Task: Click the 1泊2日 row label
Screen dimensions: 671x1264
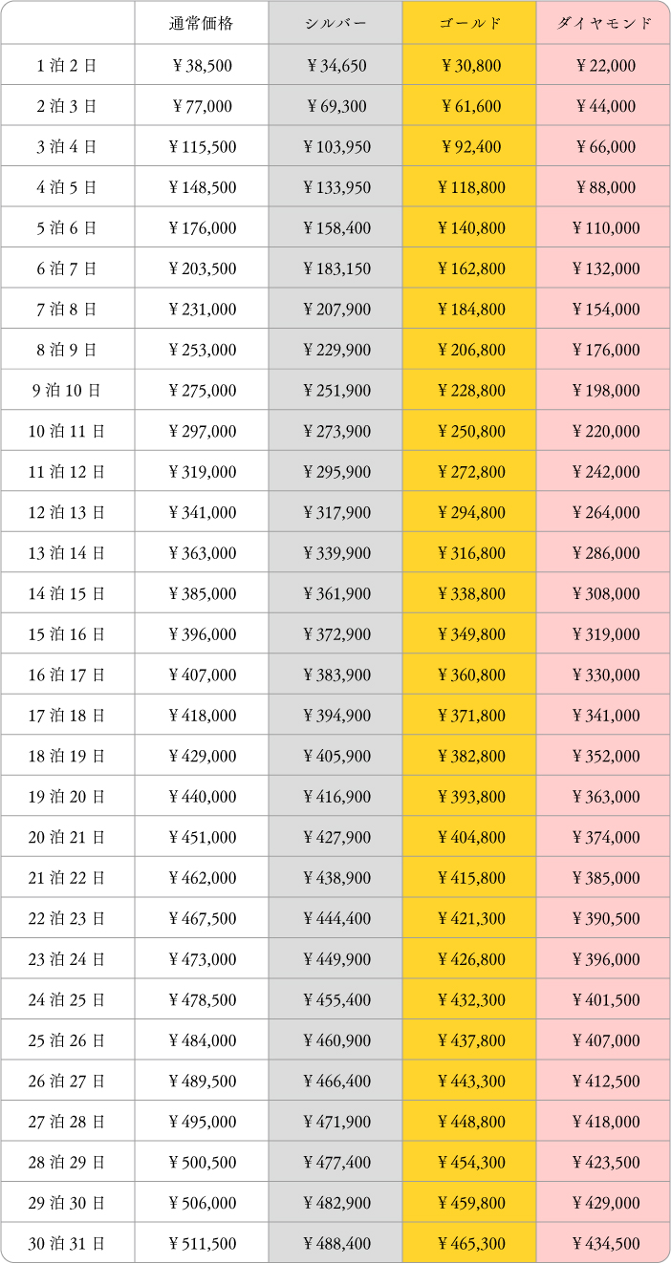Action: pos(67,66)
